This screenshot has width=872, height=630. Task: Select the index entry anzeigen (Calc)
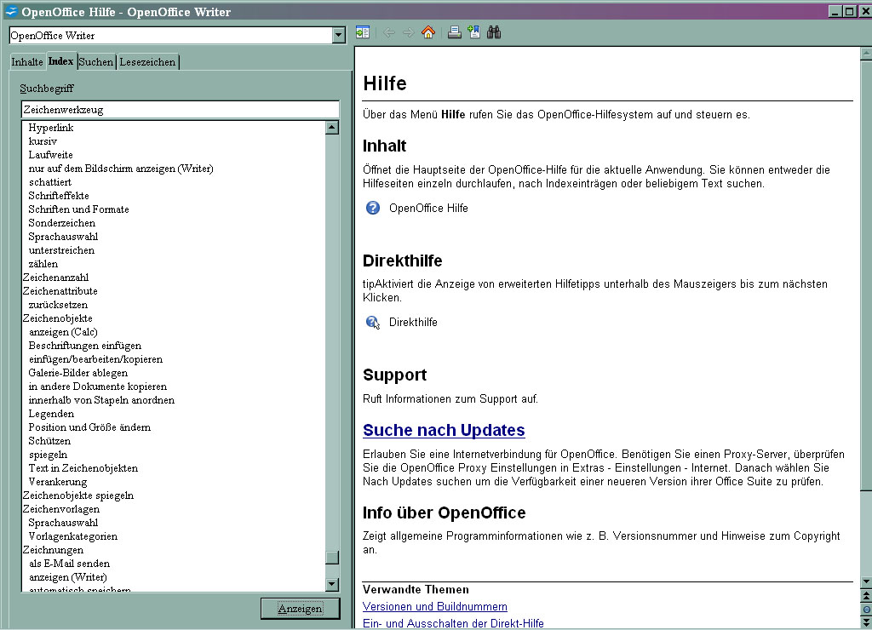click(63, 332)
